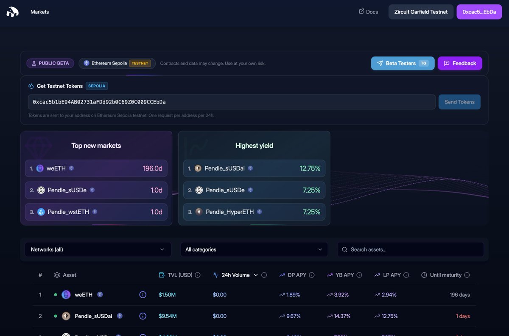Focus the testnet wallet address field
Screen dimensions: 509x336
[232, 102]
